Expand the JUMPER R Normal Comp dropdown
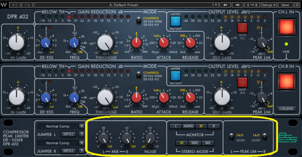This screenshot has height=157, width=302. [x=82, y=143]
